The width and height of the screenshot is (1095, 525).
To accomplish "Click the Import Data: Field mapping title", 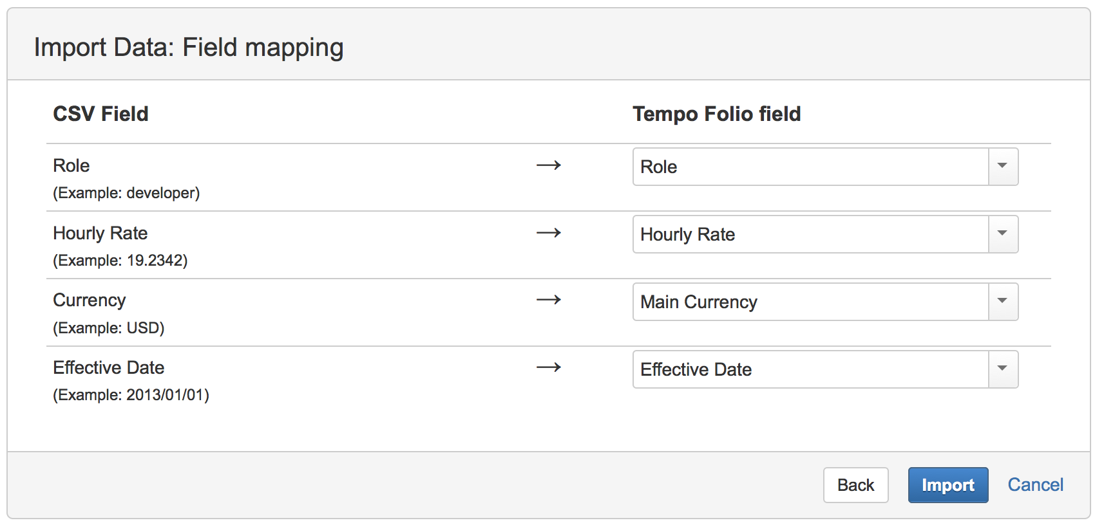I will 189,46.
